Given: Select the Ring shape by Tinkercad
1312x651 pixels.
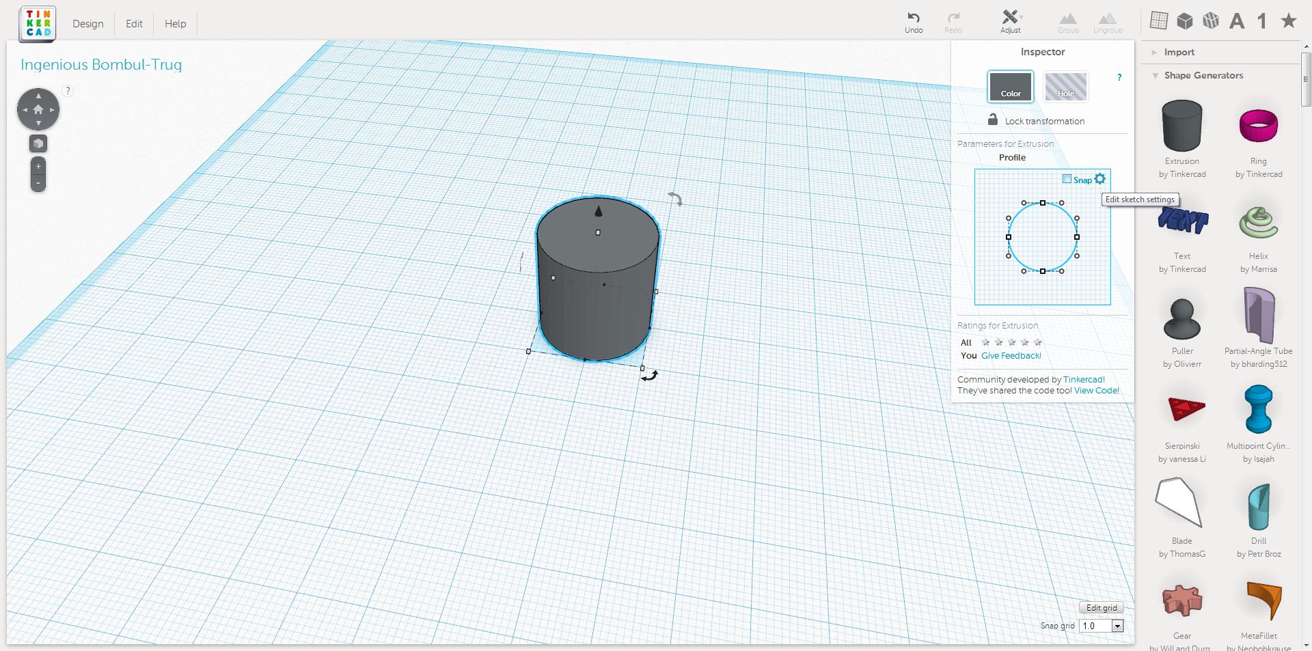Looking at the screenshot, I should click(1258, 126).
